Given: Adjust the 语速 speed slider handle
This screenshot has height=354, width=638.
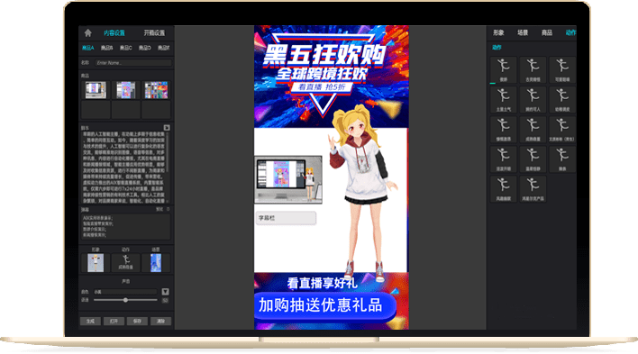Looking at the screenshot, I should pyautogui.click(x=126, y=300).
